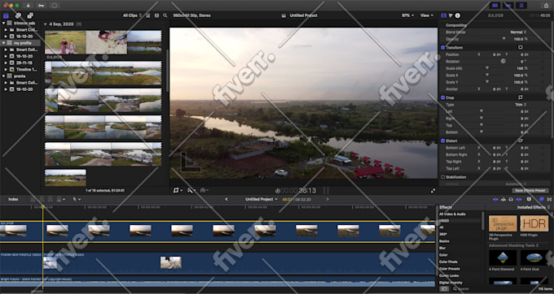The image size is (554, 294).
Task: Toggle the timeline panel button
Action: tap(508, 6)
